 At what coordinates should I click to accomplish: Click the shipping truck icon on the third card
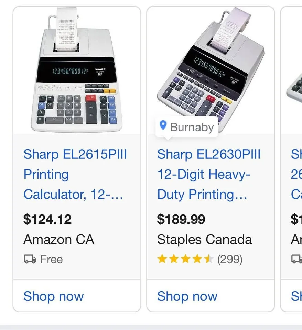coord(296,258)
